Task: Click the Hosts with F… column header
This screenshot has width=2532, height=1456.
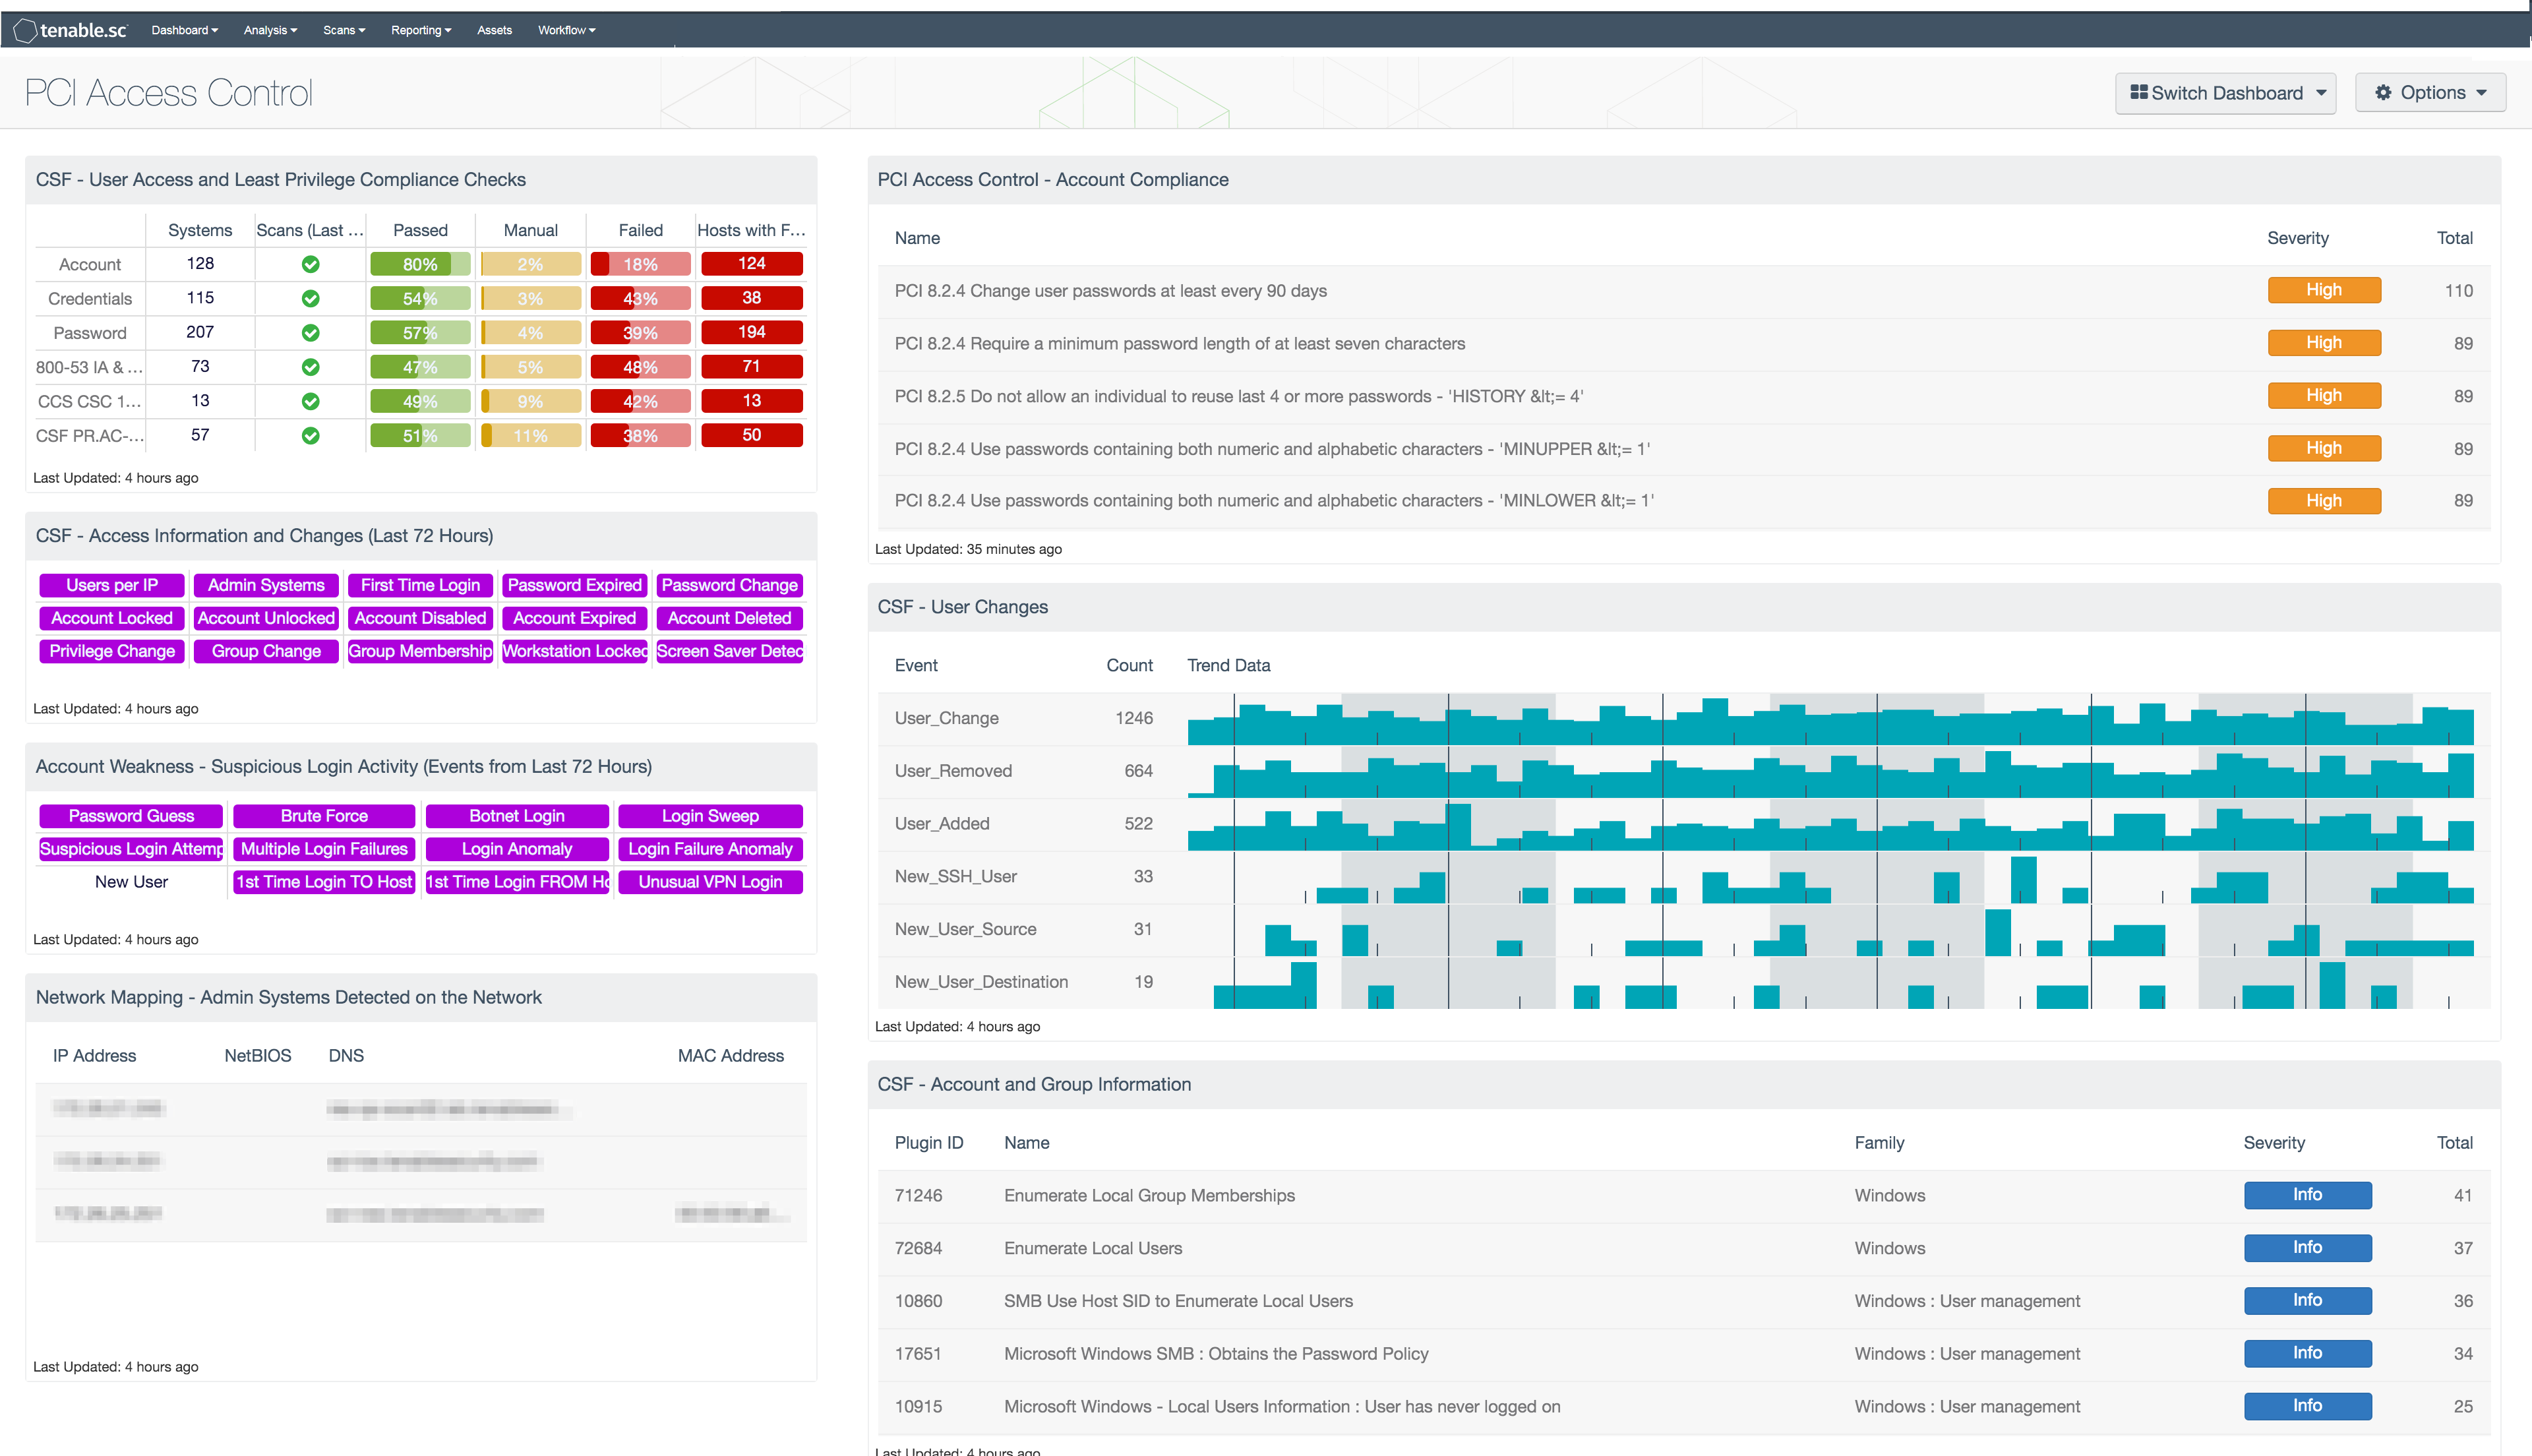Action: point(751,230)
